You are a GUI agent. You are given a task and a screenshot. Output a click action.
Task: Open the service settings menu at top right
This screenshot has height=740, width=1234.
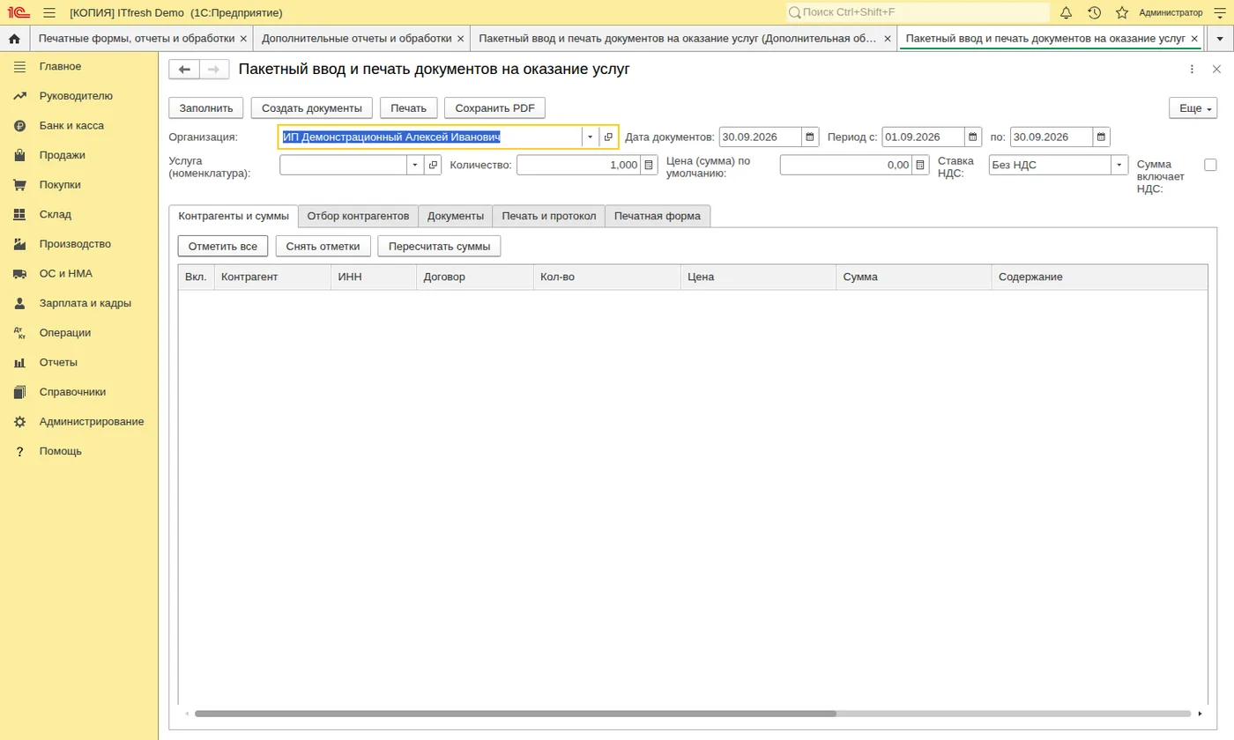[x=1221, y=12]
